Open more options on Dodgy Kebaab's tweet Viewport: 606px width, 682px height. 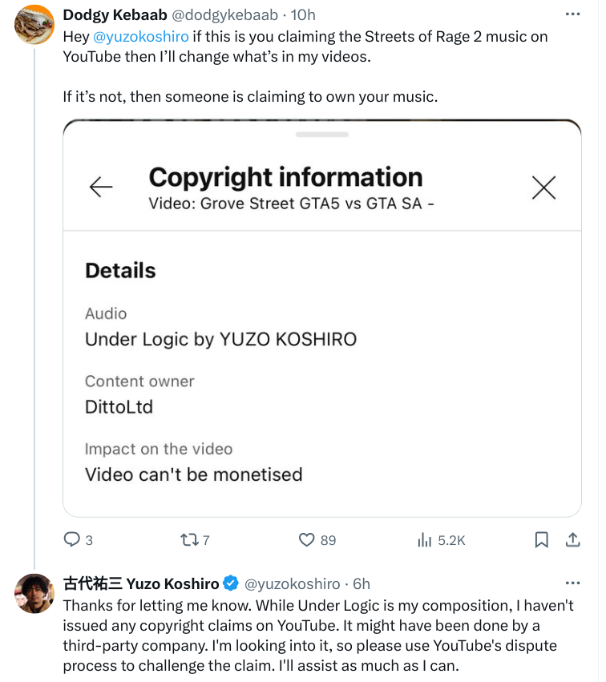click(x=572, y=14)
